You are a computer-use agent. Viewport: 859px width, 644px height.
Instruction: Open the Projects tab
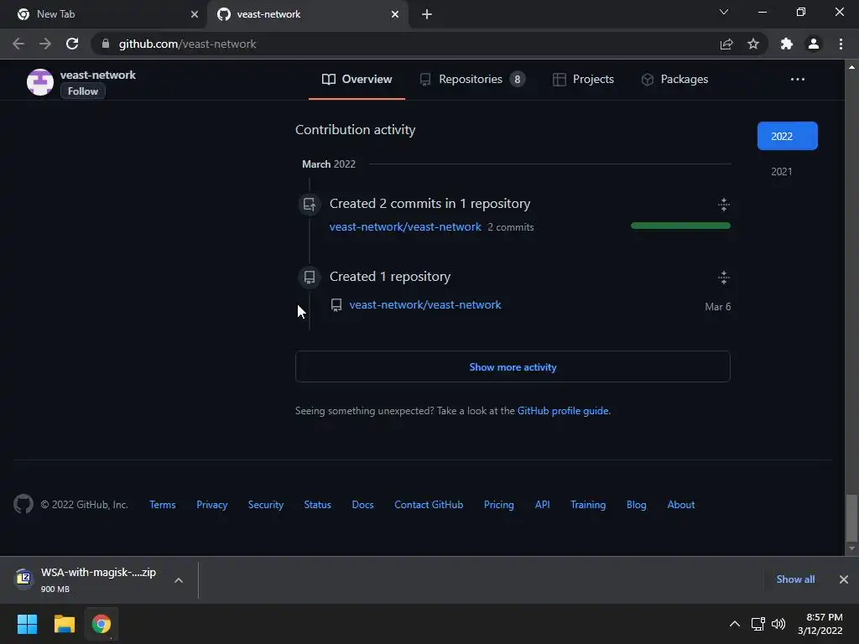point(583,80)
